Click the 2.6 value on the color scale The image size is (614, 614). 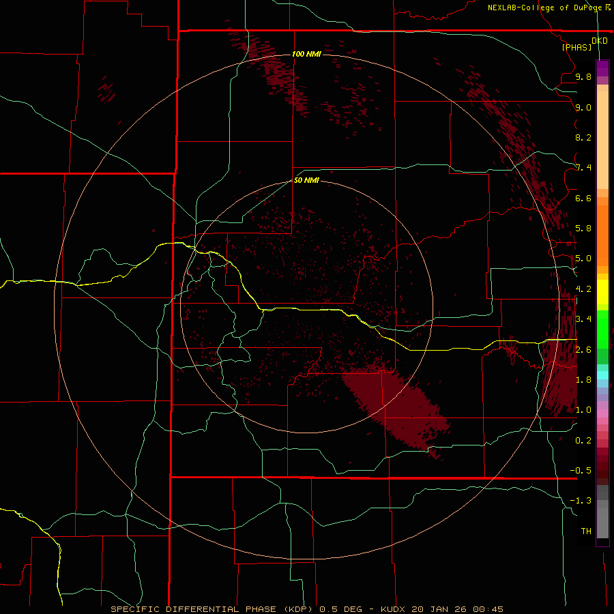pyautogui.click(x=583, y=350)
